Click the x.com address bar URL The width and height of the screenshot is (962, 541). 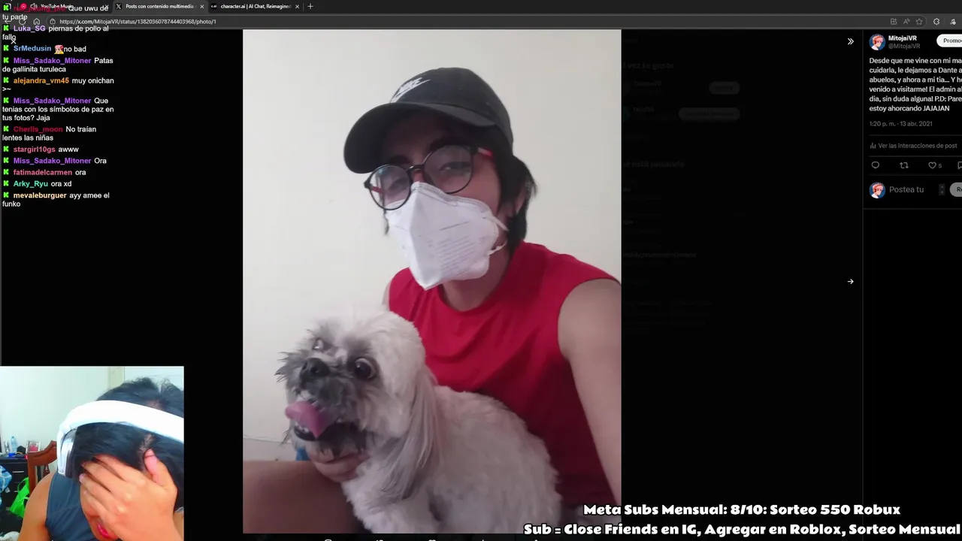click(x=138, y=22)
